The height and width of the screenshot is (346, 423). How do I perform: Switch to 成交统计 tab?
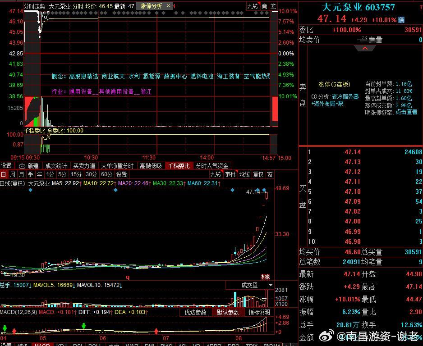tap(56, 166)
